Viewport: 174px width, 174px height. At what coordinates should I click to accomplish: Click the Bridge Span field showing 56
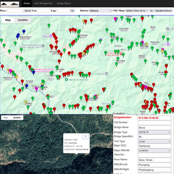pos(155,137)
